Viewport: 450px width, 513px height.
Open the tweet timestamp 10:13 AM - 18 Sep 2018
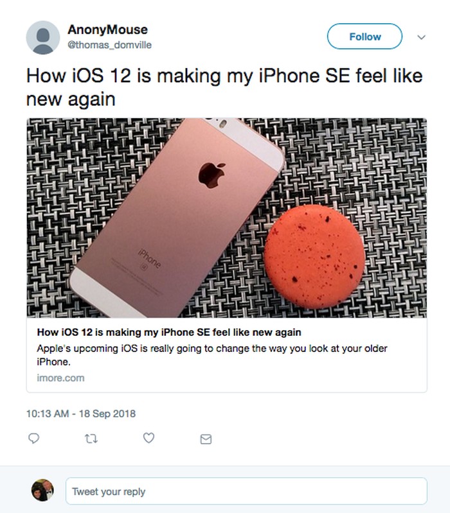(x=81, y=414)
